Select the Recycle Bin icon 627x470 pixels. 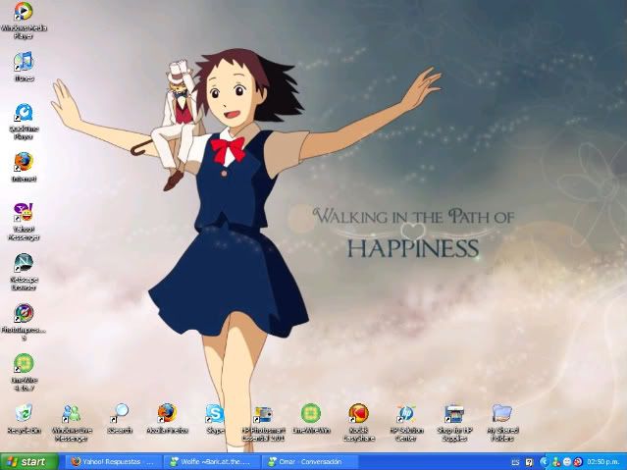[x=24, y=418]
